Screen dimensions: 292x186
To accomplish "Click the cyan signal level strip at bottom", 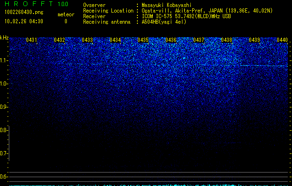I will 149,185.
